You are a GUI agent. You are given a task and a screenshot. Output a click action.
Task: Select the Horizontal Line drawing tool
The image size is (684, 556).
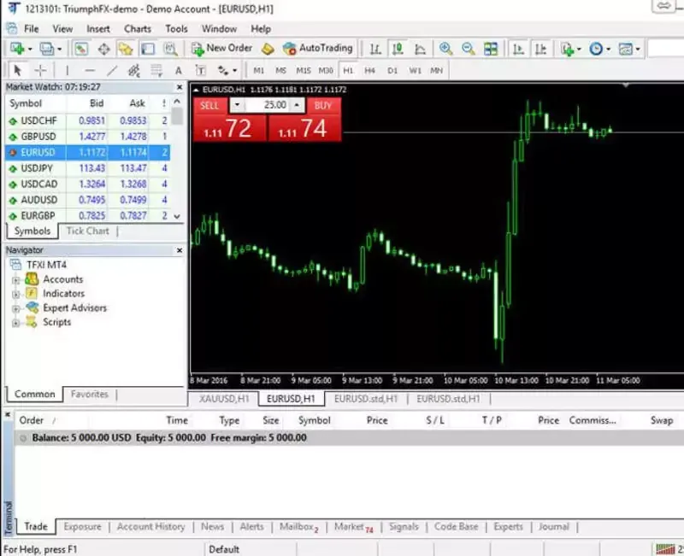point(90,70)
